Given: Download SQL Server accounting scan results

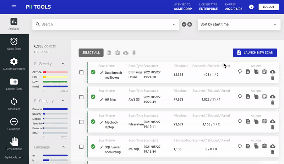Looking at the screenshot, I should [x=273, y=146].
